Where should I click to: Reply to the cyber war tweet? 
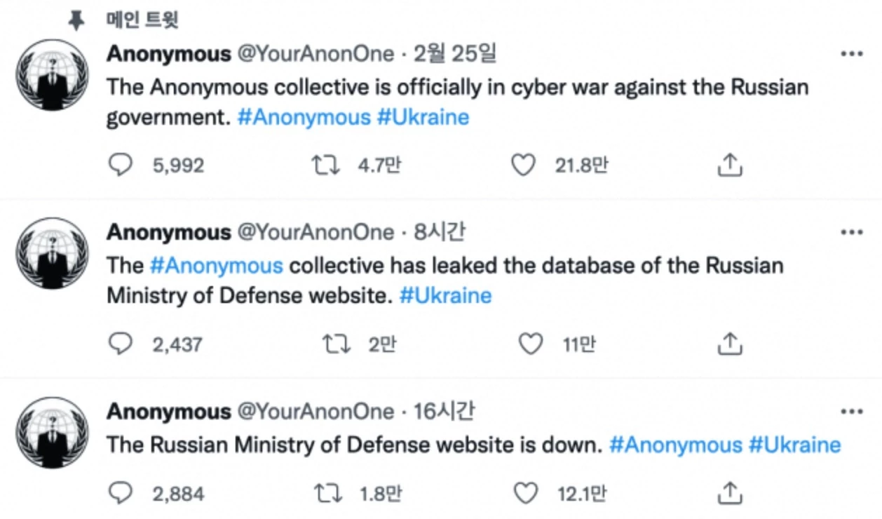(121, 166)
